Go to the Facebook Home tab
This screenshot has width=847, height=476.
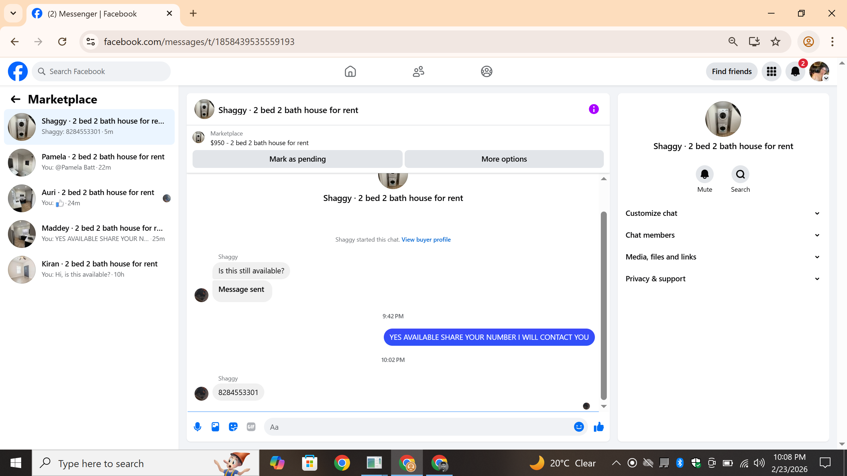pyautogui.click(x=350, y=71)
